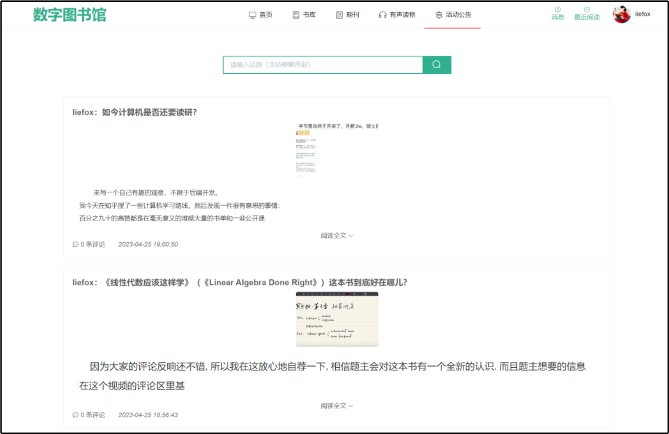Screen dimensions: 669x434
Task: Select the 活动公告 tab
Action: pyautogui.click(x=453, y=15)
